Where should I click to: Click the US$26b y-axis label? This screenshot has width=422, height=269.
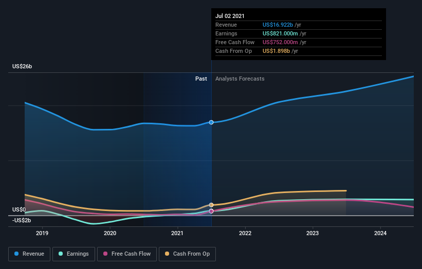[22, 66]
